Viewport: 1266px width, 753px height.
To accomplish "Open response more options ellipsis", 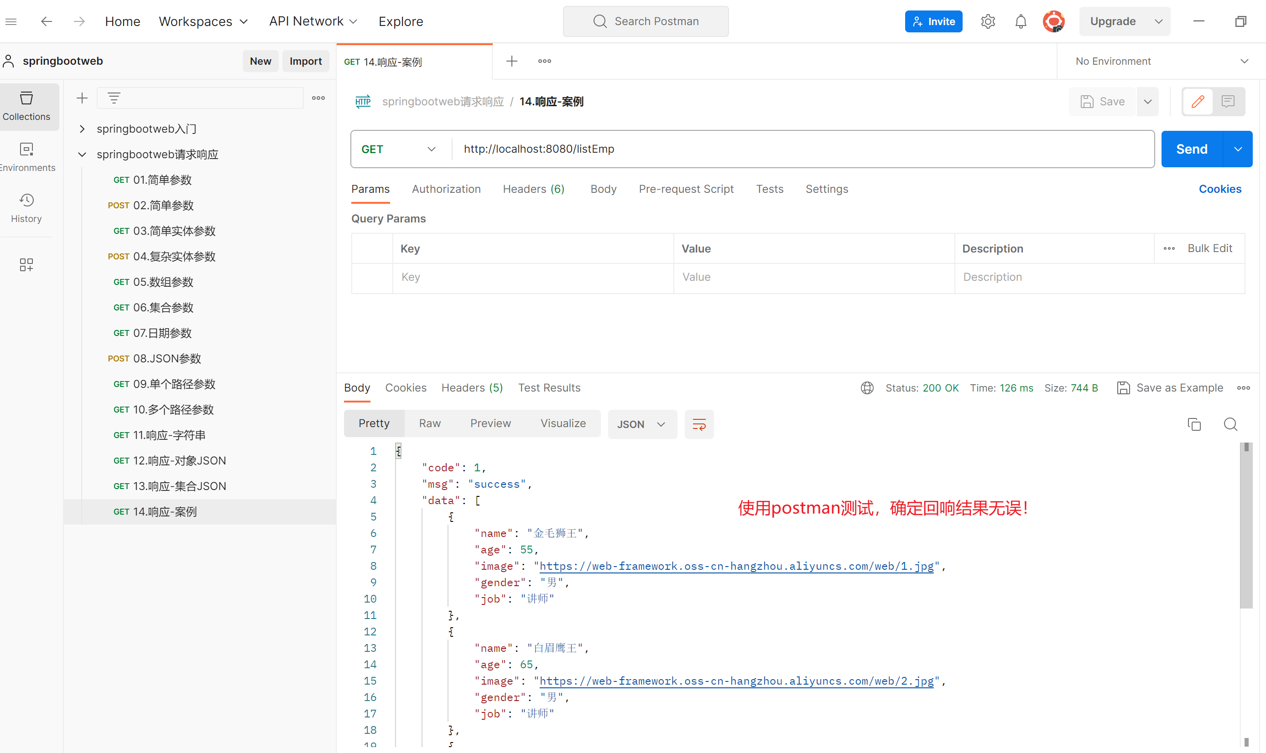I will (1243, 388).
